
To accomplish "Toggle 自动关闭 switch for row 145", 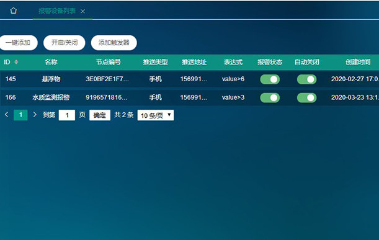I will coord(306,79).
